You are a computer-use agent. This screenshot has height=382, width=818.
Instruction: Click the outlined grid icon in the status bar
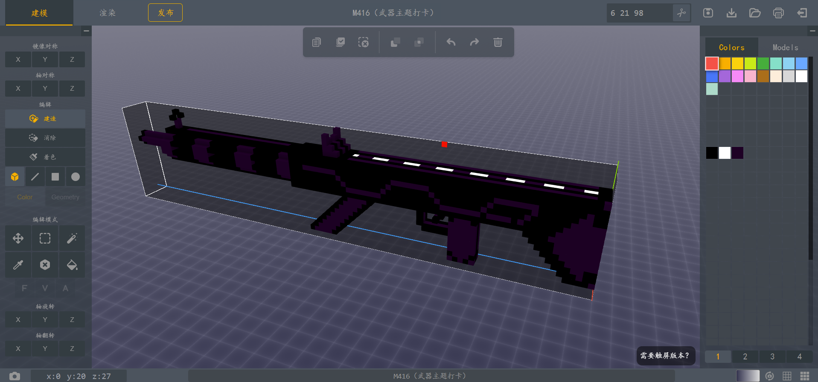click(x=787, y=376)
